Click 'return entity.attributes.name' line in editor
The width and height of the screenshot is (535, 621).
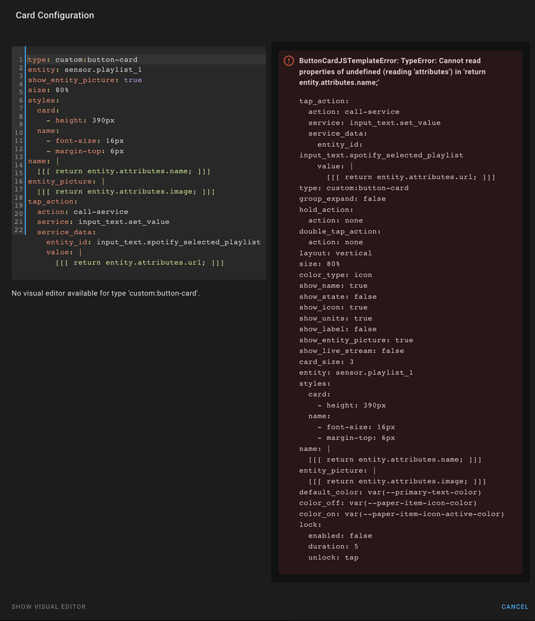click(124, 171)
